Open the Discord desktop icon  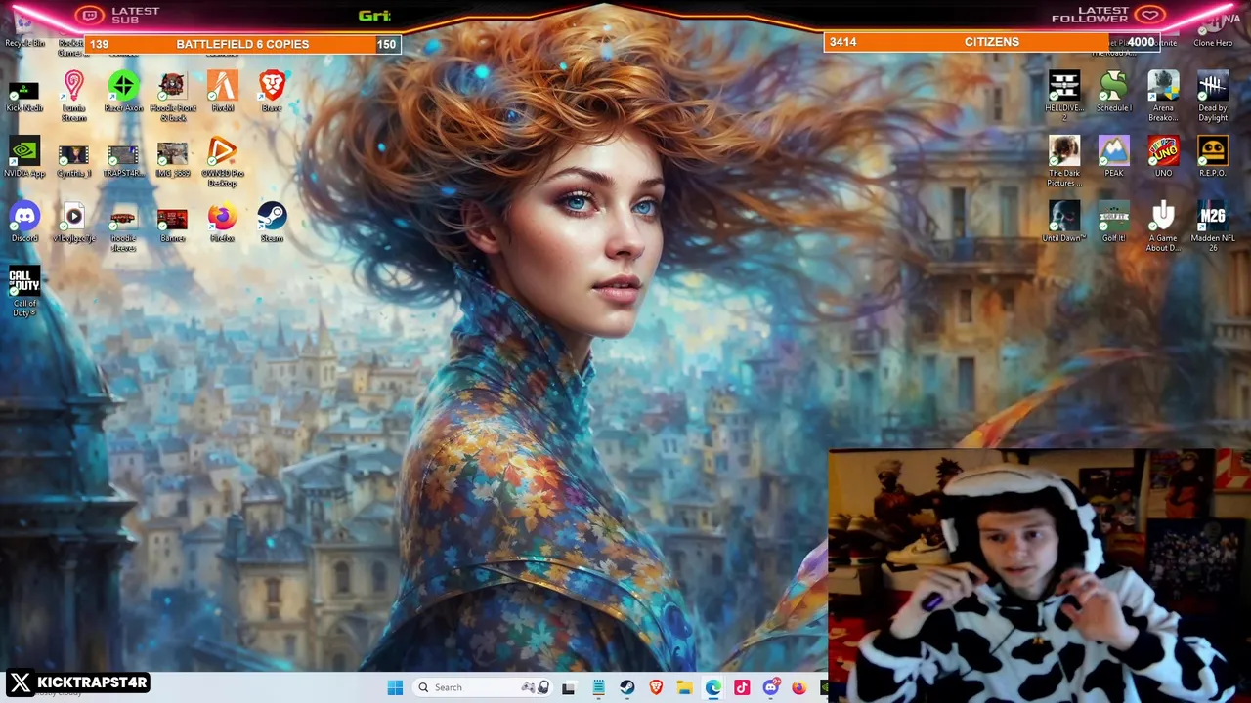[x=24, y=224]
